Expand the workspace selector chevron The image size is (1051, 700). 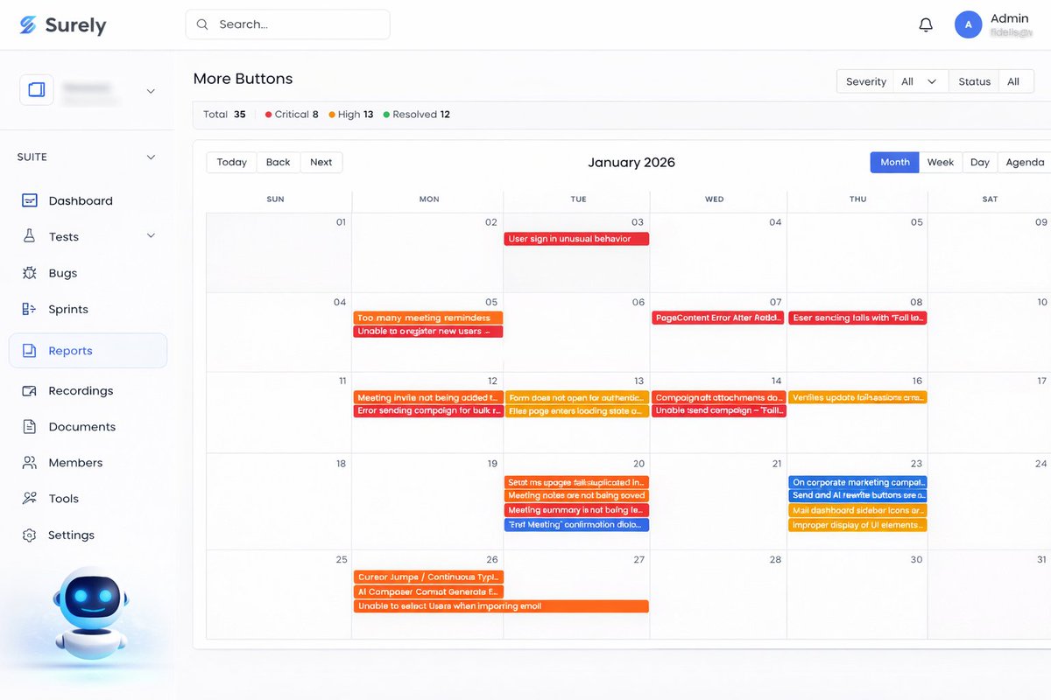(151, 91)
